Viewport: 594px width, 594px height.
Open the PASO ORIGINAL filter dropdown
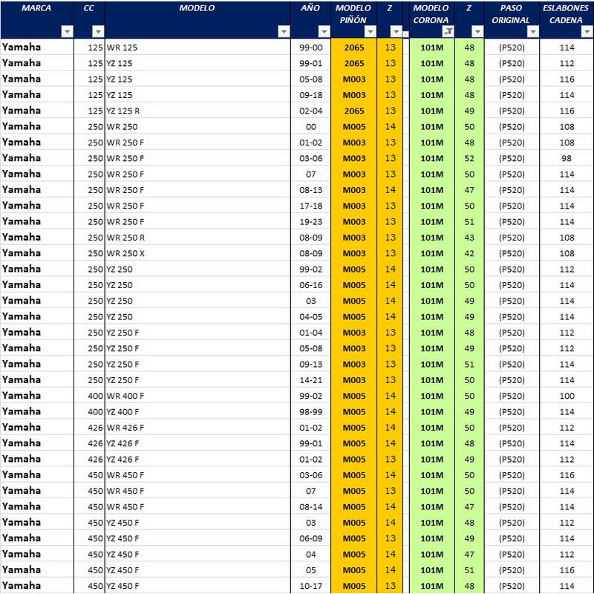[x=533, y=31]
